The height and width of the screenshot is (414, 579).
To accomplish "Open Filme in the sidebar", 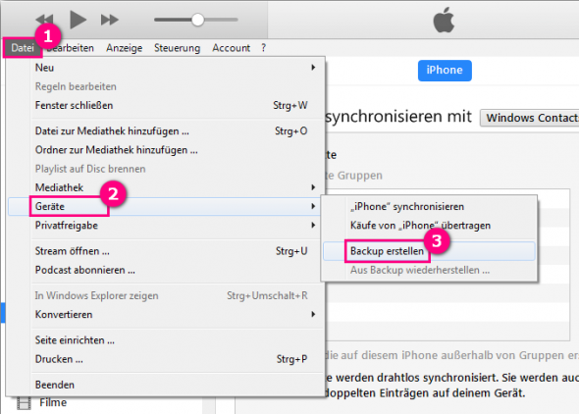I will coord(53,402).
